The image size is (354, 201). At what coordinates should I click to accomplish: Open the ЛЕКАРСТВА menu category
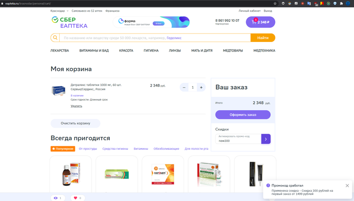[x=60, y=51]
